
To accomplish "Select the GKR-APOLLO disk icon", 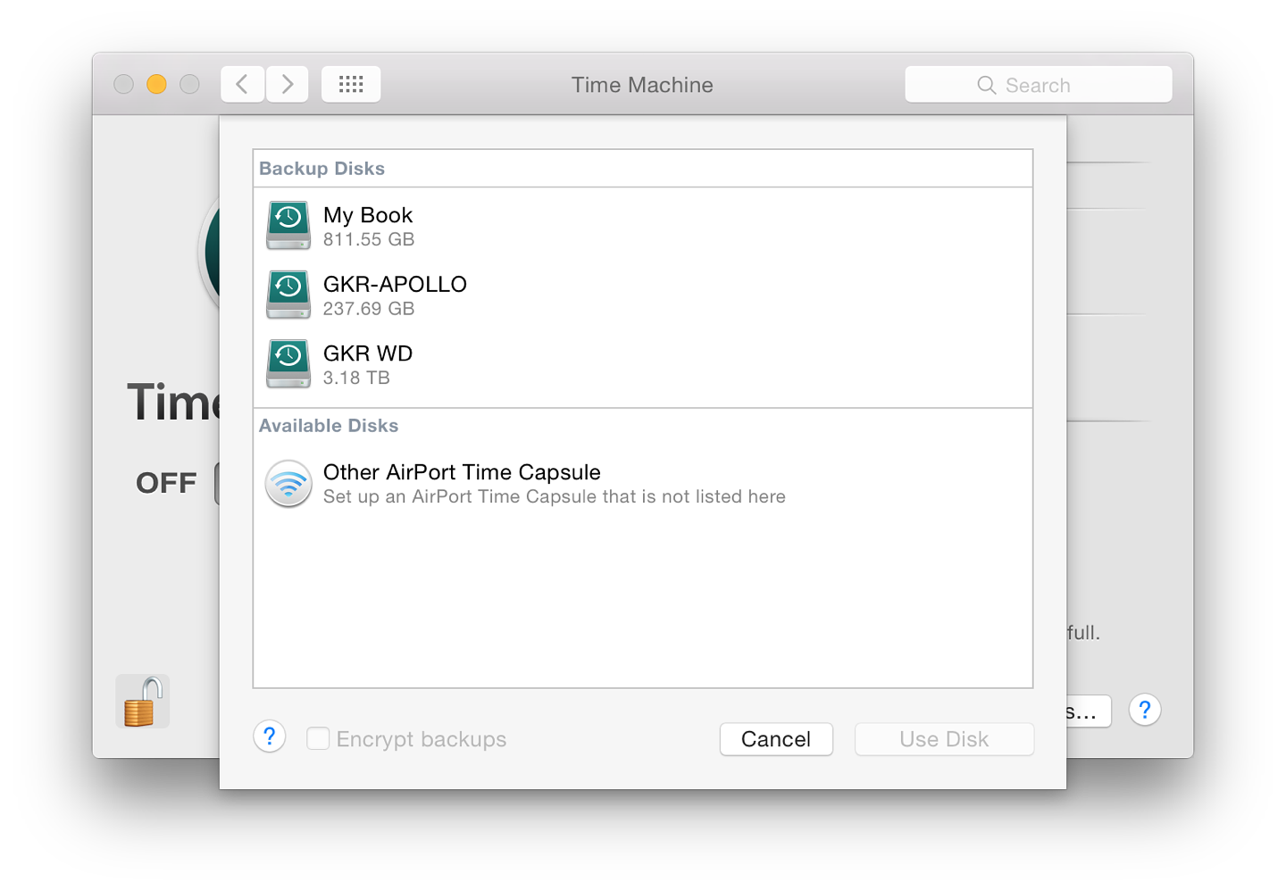I will tap(288, 295).
